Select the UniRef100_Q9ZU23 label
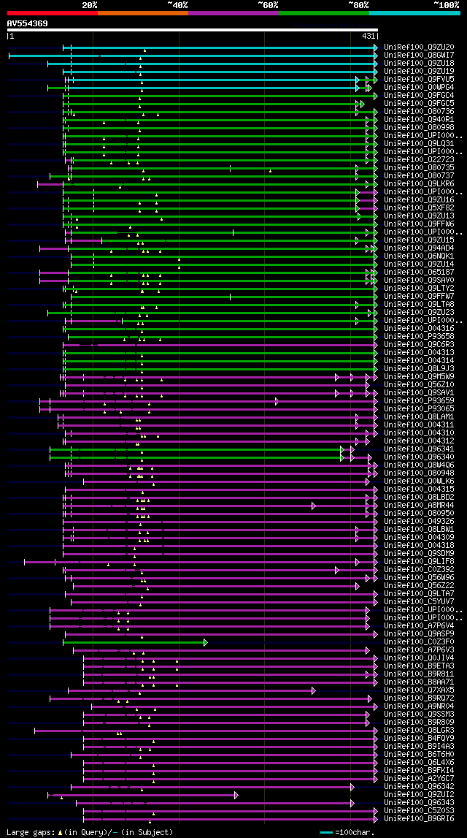Image resolution: width=467 pixels, height=838 pixels. [x=419, y=312]
